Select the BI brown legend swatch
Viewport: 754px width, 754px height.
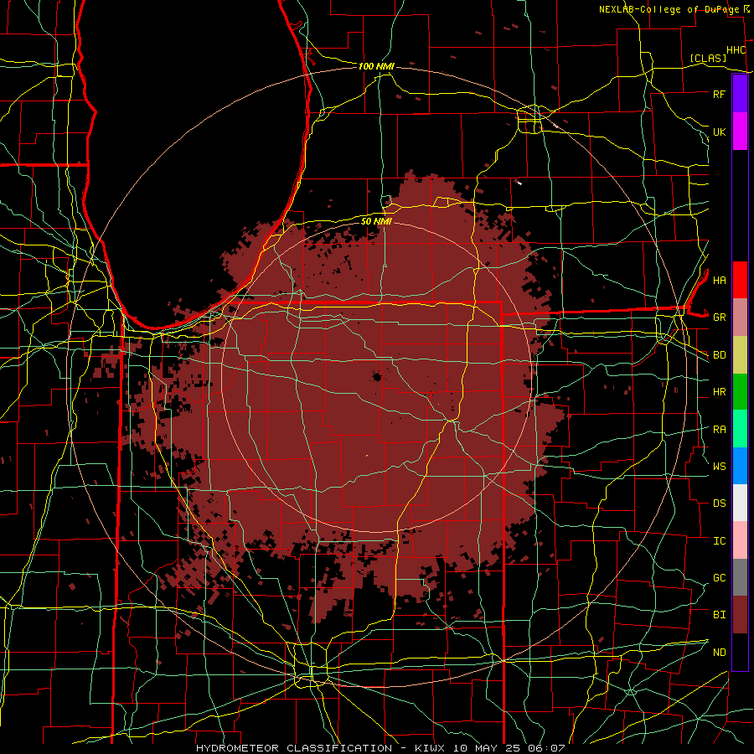click(740, 615)
